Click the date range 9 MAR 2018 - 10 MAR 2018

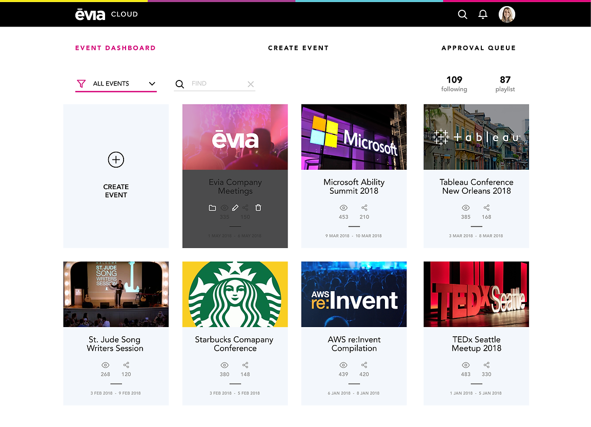[x=354, y=236]
